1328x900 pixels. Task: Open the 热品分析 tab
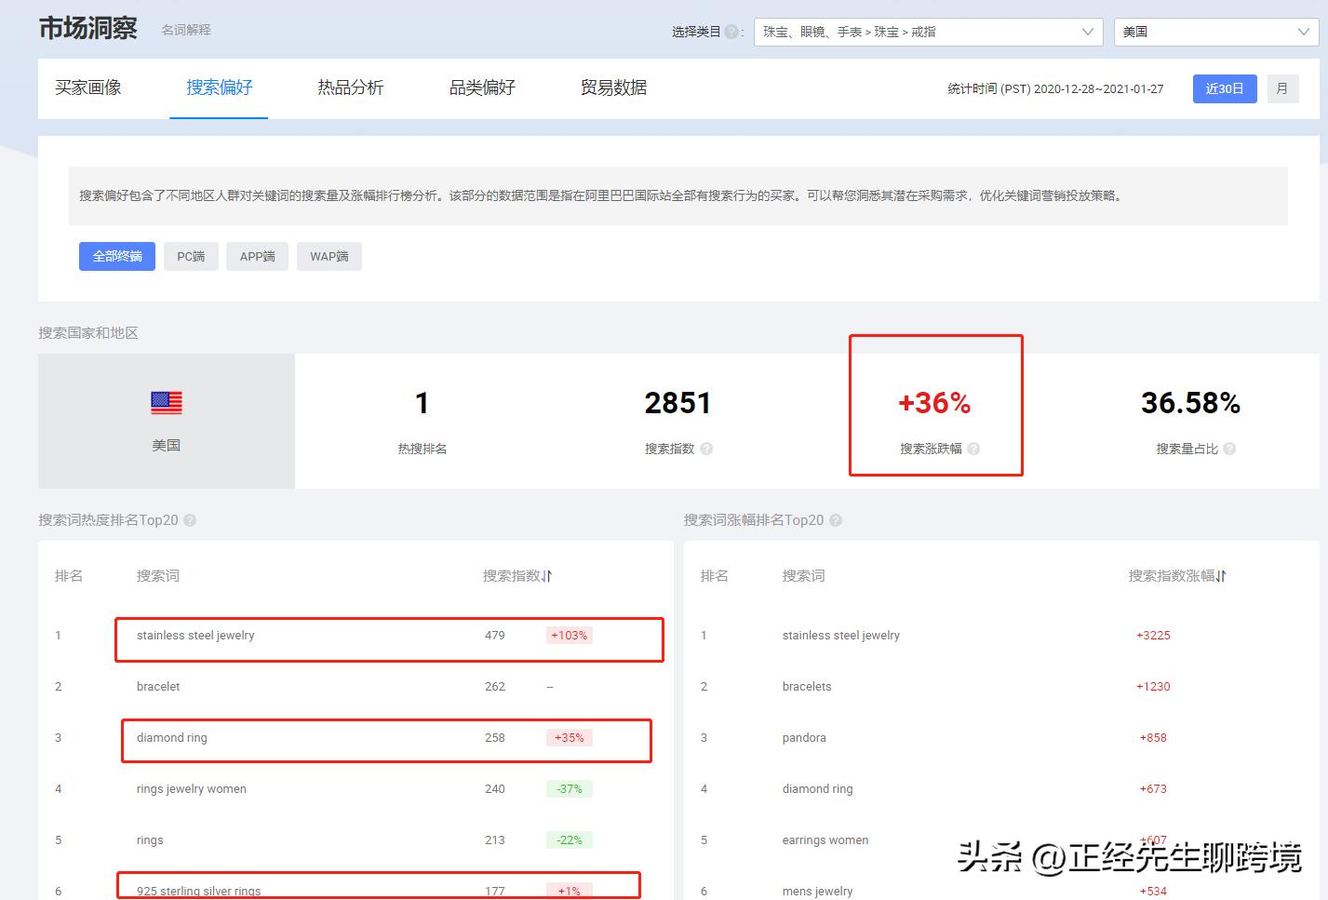click(x=351, y=87)
